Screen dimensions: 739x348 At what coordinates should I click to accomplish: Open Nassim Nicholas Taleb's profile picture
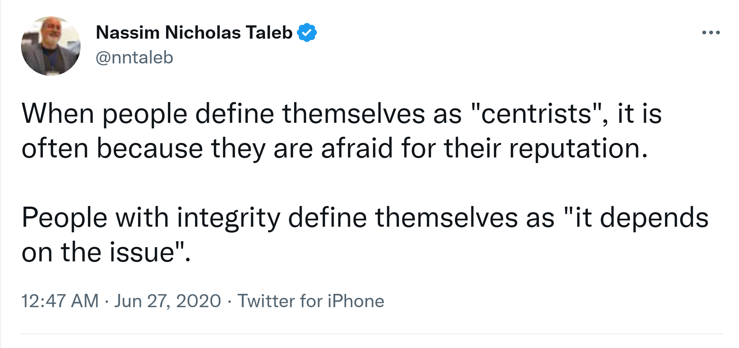pyautogui.click(x=51, y=46)
